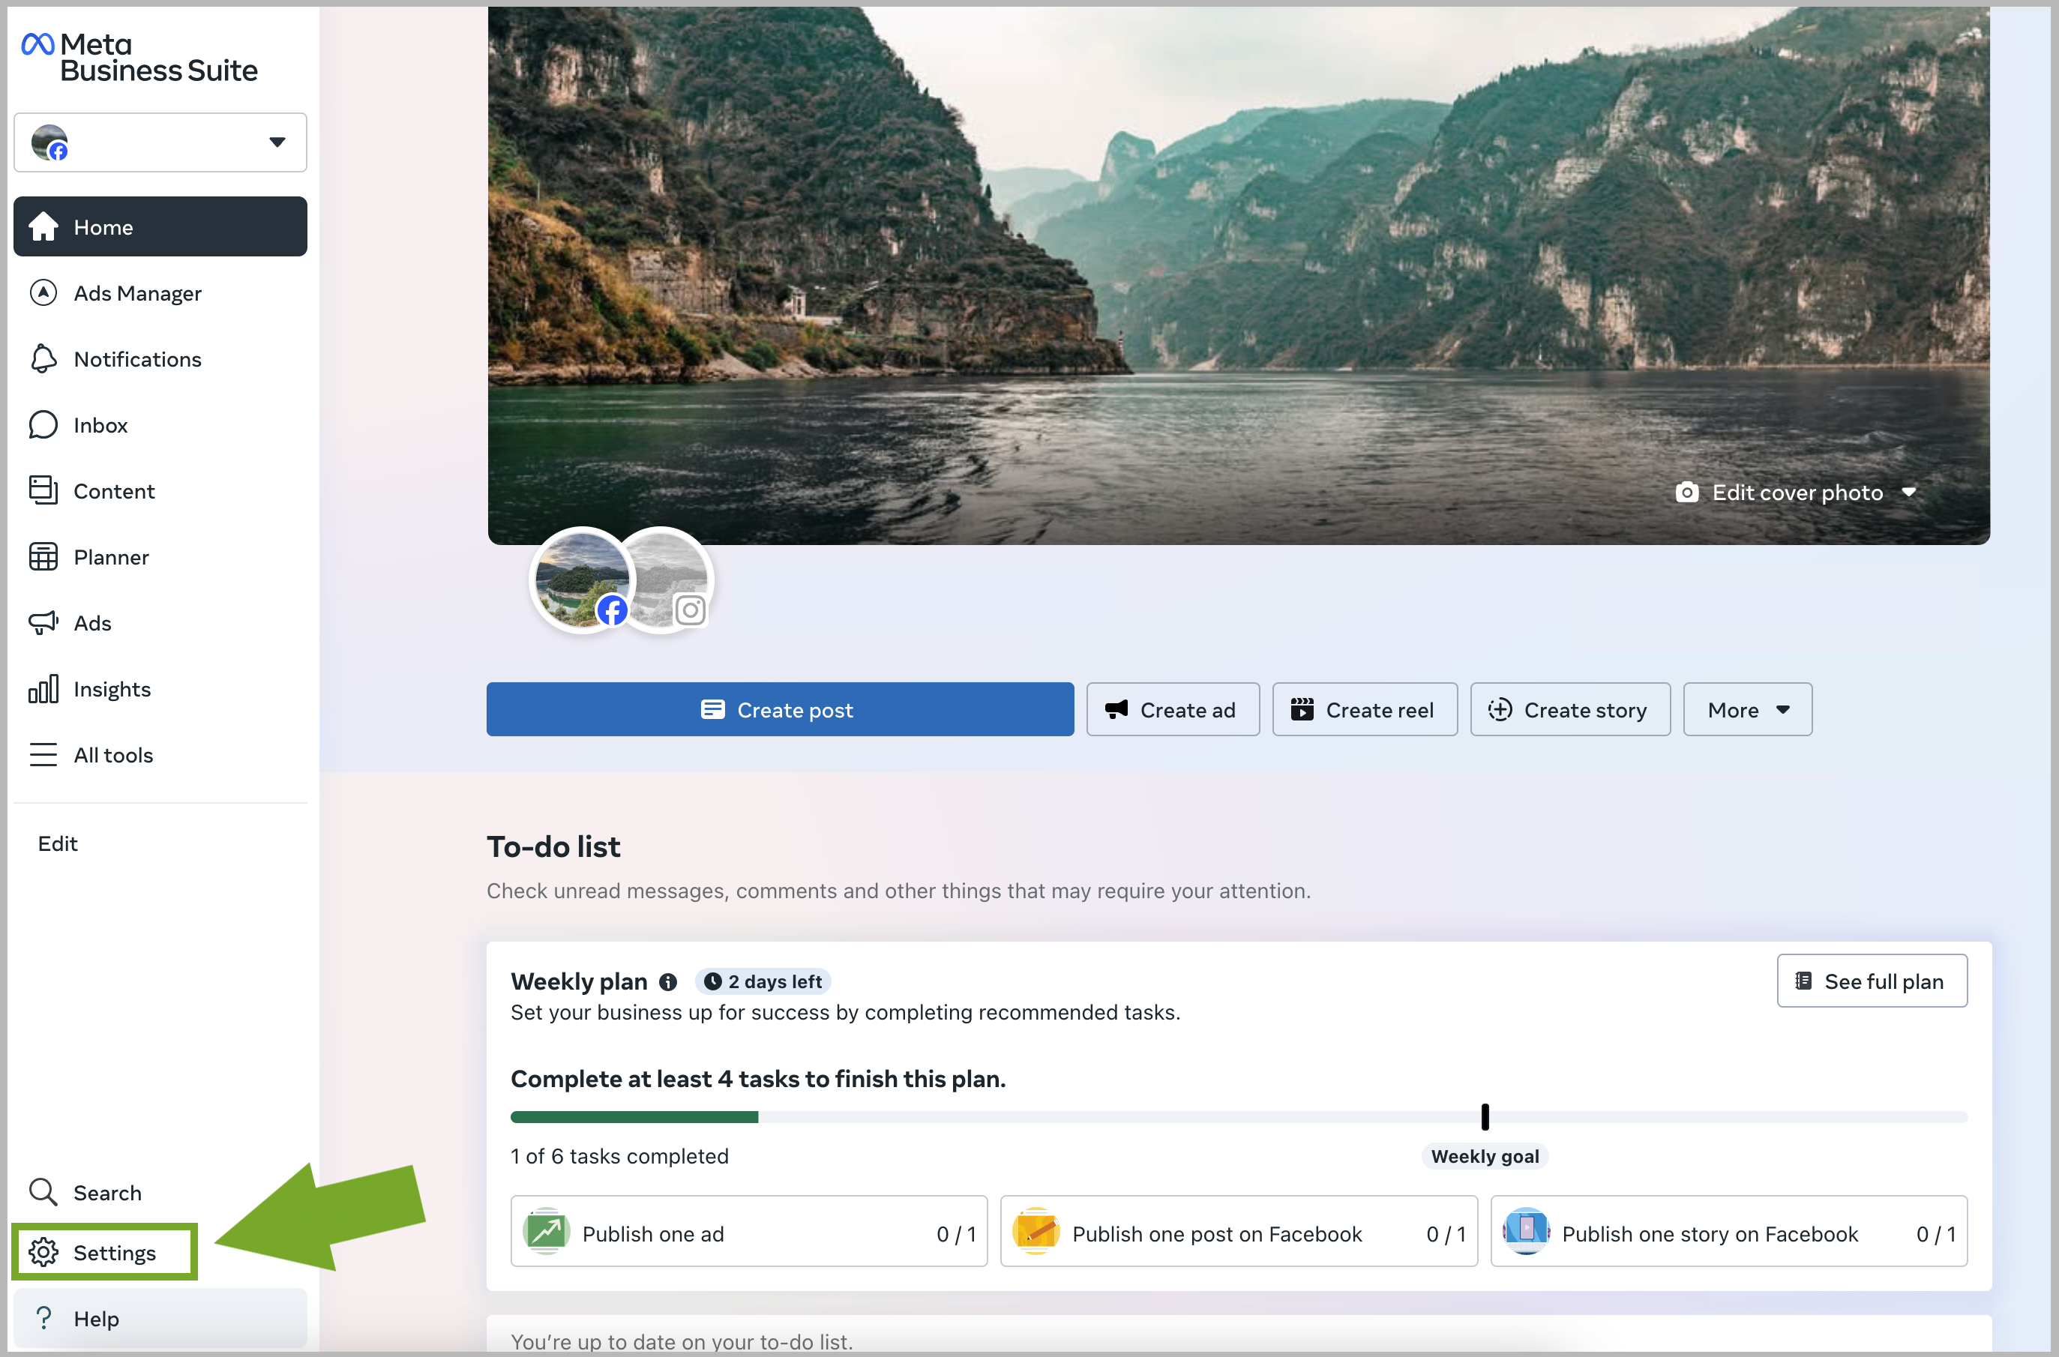Click the To-do list heading
The width and height of the screenshot is (2059, 1357).
point(553,846)
